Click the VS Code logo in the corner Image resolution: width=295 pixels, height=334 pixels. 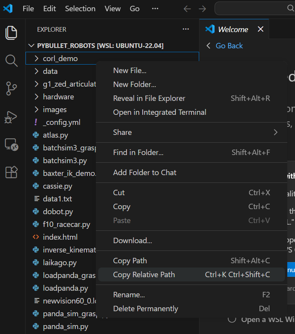(x=8, y=8)
